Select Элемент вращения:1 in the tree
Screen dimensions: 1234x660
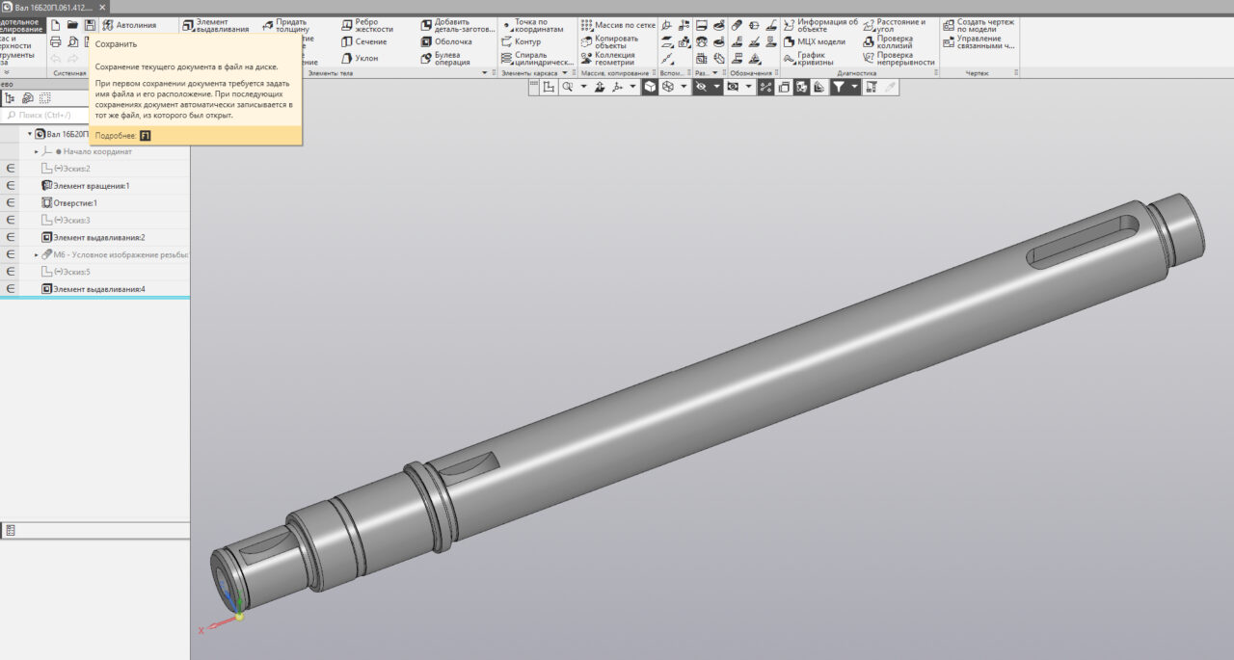pyautogui.click(x=85, y=186)
